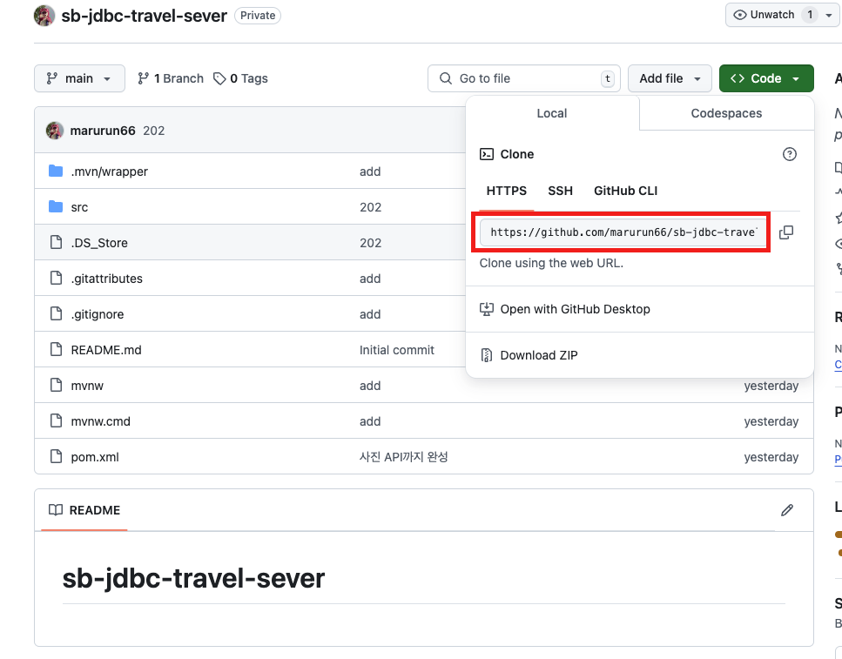Viewport: 842px width, 659px height.
Task: Open the main branch dropdown
Action: tap(79, 78)
